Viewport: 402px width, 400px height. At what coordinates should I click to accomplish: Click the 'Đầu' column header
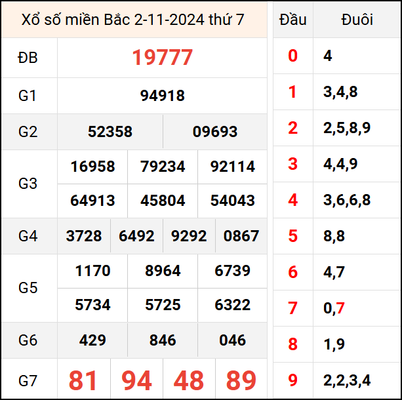292,20
